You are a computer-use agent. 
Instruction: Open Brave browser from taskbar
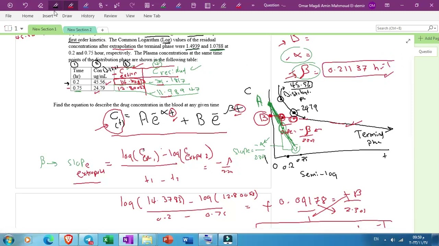point(69,240)
